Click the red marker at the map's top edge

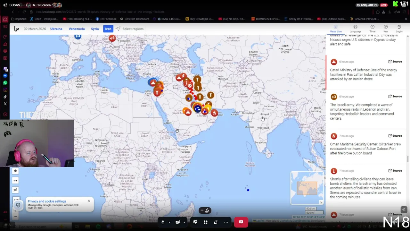pos(112,38)
